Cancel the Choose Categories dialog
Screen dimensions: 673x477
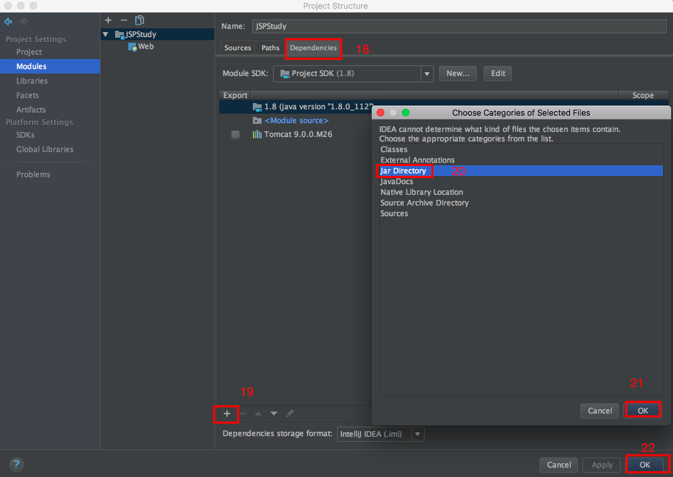(599, 410)
